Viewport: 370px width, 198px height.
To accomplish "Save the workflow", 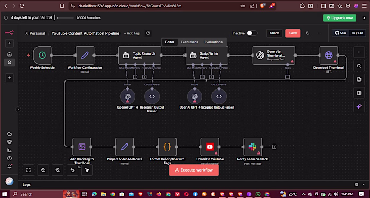I will pyautogui.click(x=293, y=33).
